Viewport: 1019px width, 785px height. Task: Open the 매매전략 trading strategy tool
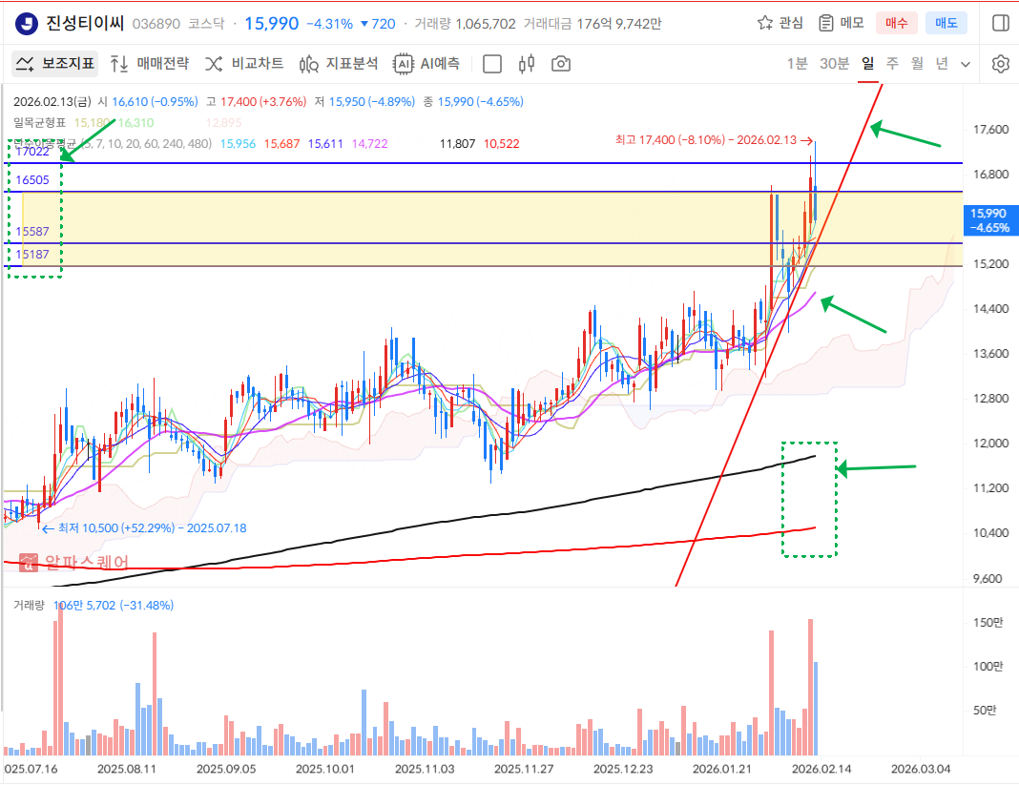point(149,64)
